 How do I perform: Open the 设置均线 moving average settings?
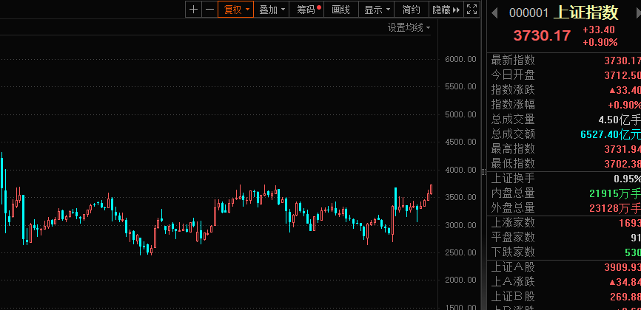[x=409, y=27]
